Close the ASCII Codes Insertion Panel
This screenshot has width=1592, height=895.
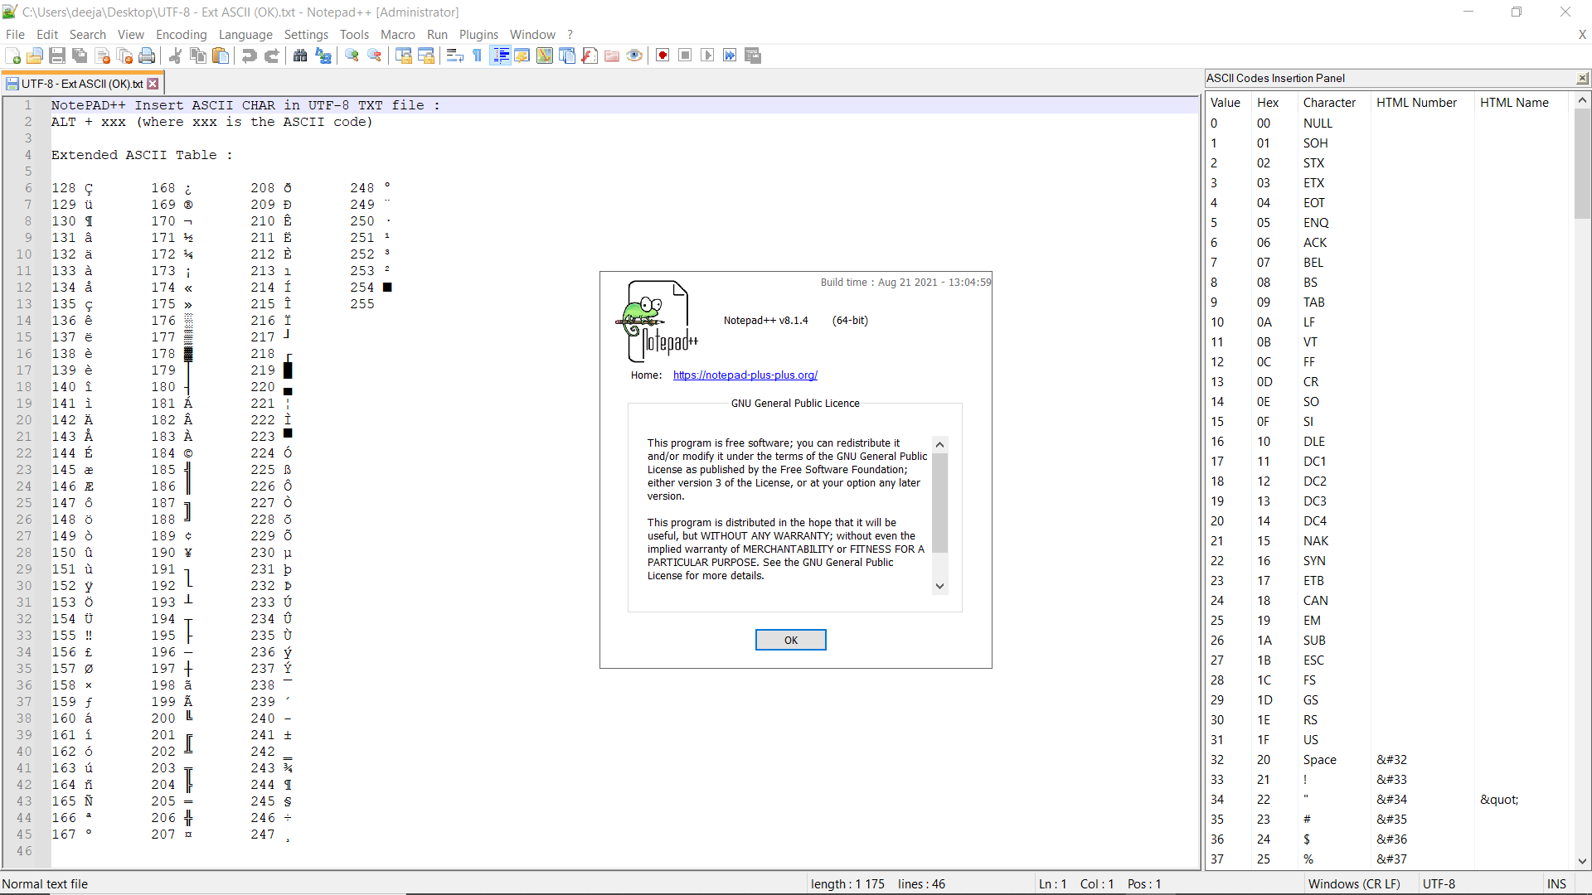1582,78
